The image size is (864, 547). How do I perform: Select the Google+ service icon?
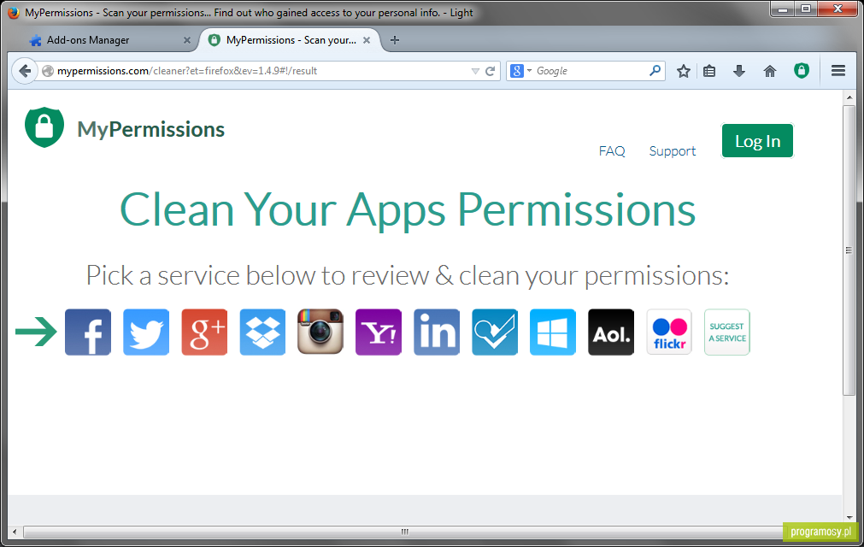coord(204,332)
